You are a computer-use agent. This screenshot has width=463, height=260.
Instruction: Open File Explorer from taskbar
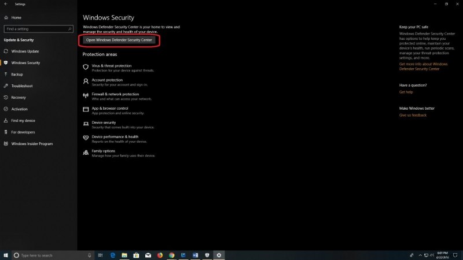pyautogui.click(x=124, y=255)
